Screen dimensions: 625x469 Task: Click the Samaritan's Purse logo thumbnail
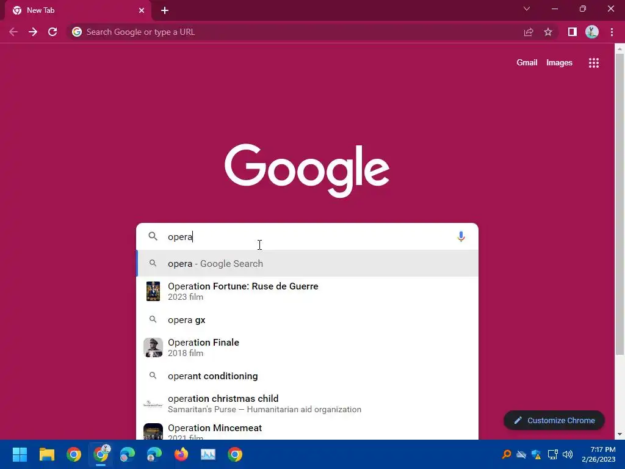tap(153, 404)
